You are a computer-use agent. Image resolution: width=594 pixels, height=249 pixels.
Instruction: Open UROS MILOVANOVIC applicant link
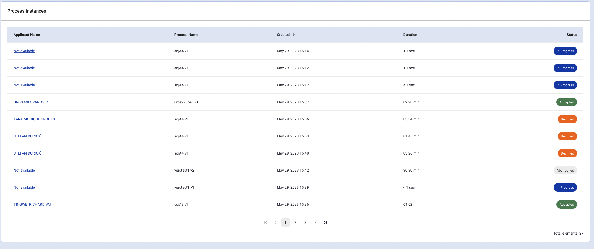pyautogui.click(x=31, y=102)
